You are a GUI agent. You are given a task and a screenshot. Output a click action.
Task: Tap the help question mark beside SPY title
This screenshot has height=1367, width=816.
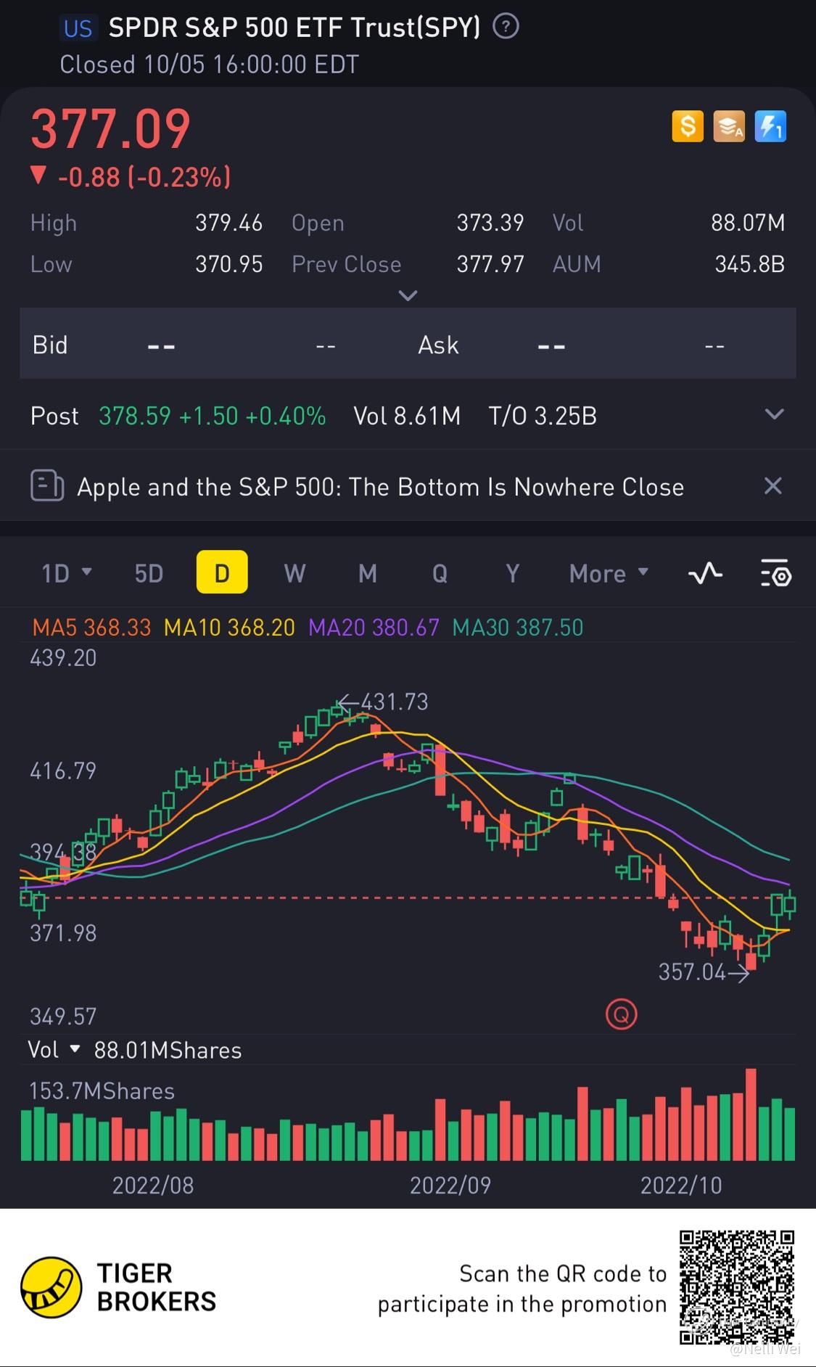tap(506, 28)
